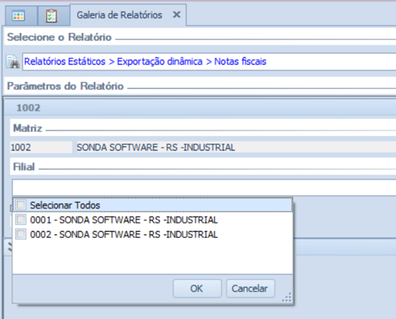The height and width of the screenshot is (319, 396).
Task: Select the 0002 - SONDA SOFTWARE row text
Action: pyautogui.click(x=124, y=235)
